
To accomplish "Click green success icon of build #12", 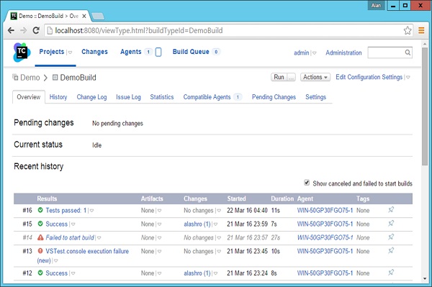I will [40, 273].
